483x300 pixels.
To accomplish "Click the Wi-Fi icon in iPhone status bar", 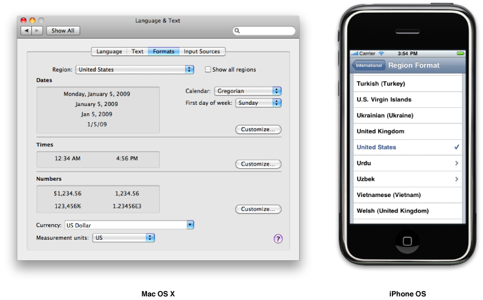I will (381, 54).
